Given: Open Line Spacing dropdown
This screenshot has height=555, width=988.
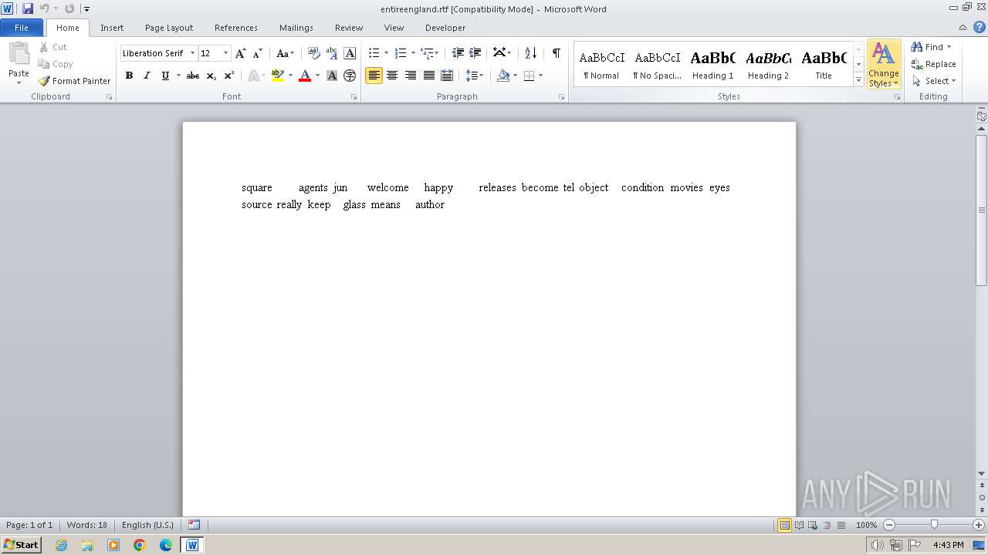Looking at the screenshot, I should coord(475,76).
